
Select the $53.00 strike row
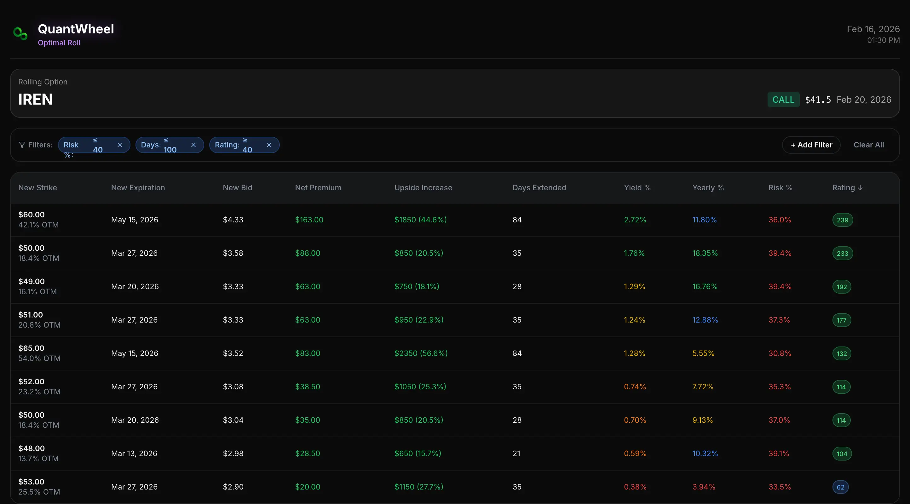(x=455, y=487)
